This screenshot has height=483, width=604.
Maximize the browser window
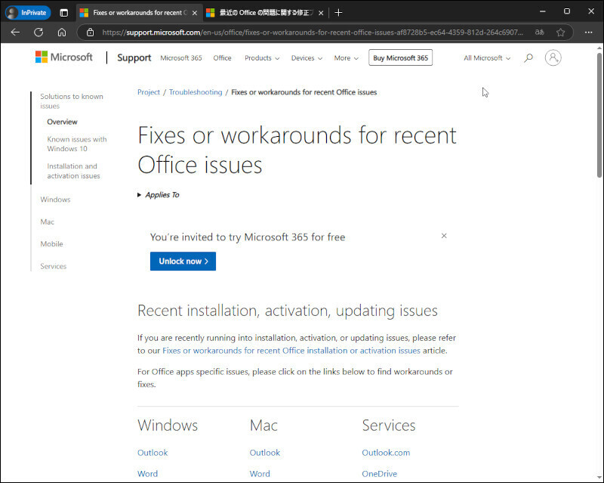[567, 11]
